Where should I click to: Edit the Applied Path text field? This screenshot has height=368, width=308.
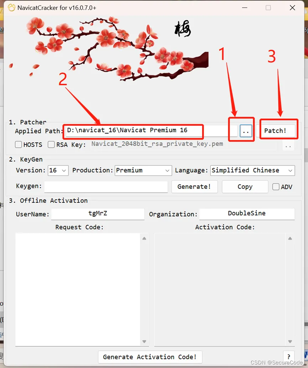[152, 130]
